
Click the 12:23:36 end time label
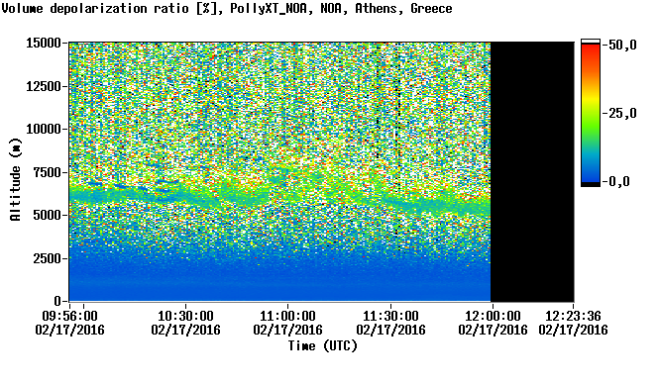coord(573,316)
